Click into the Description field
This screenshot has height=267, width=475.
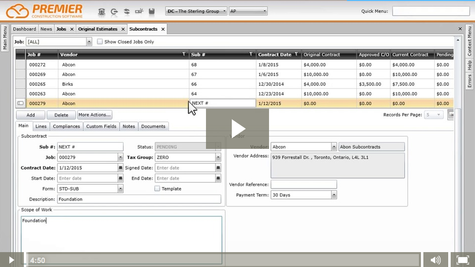click(x=139, y=199)
